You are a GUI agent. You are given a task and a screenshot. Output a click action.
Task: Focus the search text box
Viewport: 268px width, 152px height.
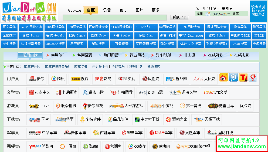(115, 18)
